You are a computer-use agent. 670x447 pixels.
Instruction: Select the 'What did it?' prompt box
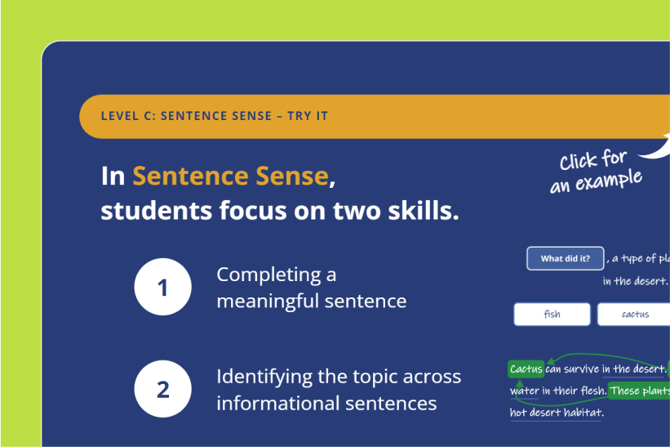(x=565, y=258)
